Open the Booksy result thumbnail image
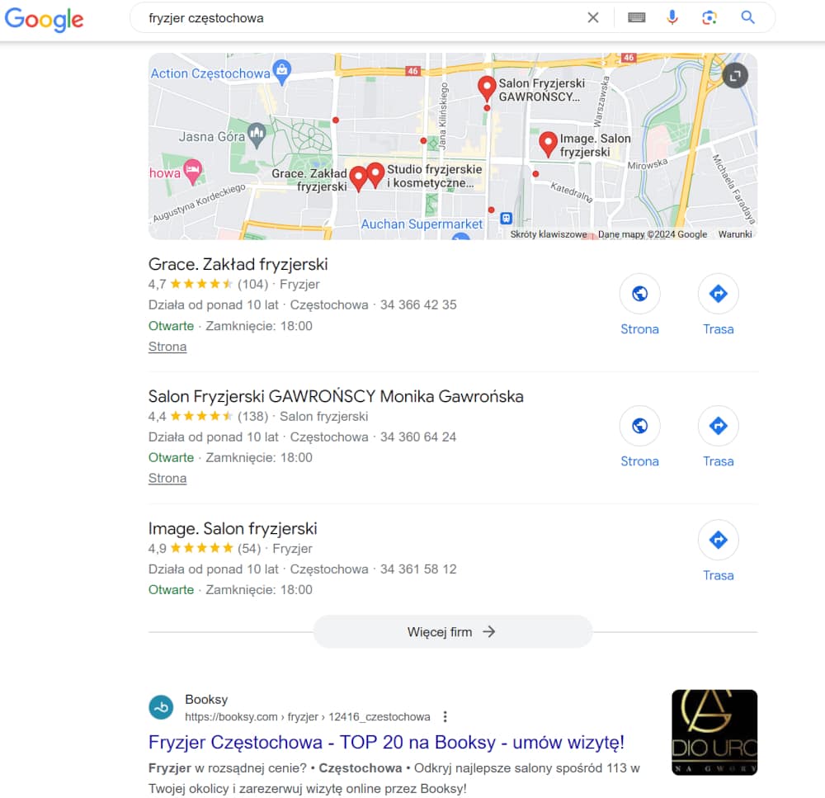Viewport: 825px width, 798px height. 714,732
